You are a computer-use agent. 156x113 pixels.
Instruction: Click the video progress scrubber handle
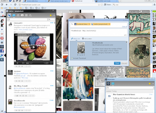click(x=15, y=61)
